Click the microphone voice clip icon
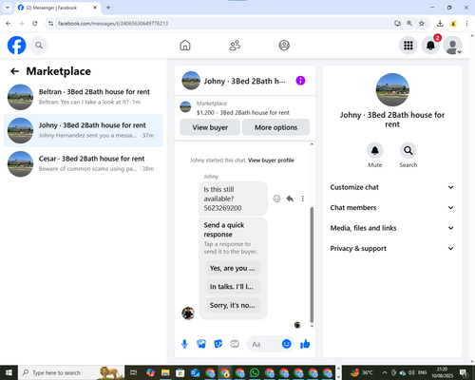Screen dimensions: 475x380 coord(184,344)
